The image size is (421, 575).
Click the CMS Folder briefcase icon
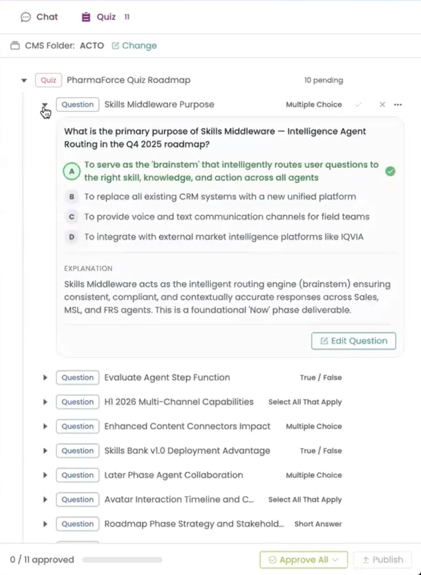click(x=14, y=45)
